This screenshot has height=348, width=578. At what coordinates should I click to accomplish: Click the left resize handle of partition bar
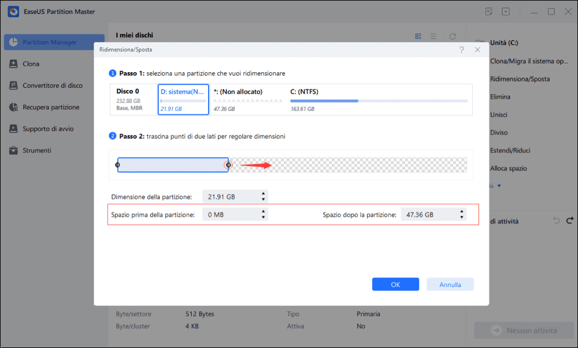tap(117, 165)
